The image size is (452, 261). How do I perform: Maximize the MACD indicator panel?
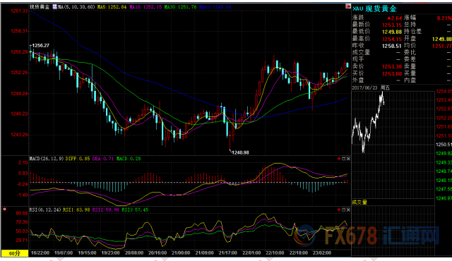pos(344,159)
